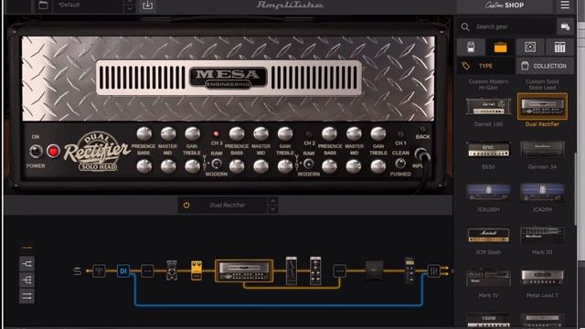Activate channel CH 2 LED
The height and width of the screenshot is (329, 585).
(x=309, y=134)
